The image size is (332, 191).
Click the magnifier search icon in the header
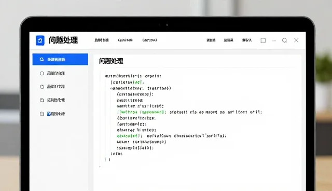point(284,40)
